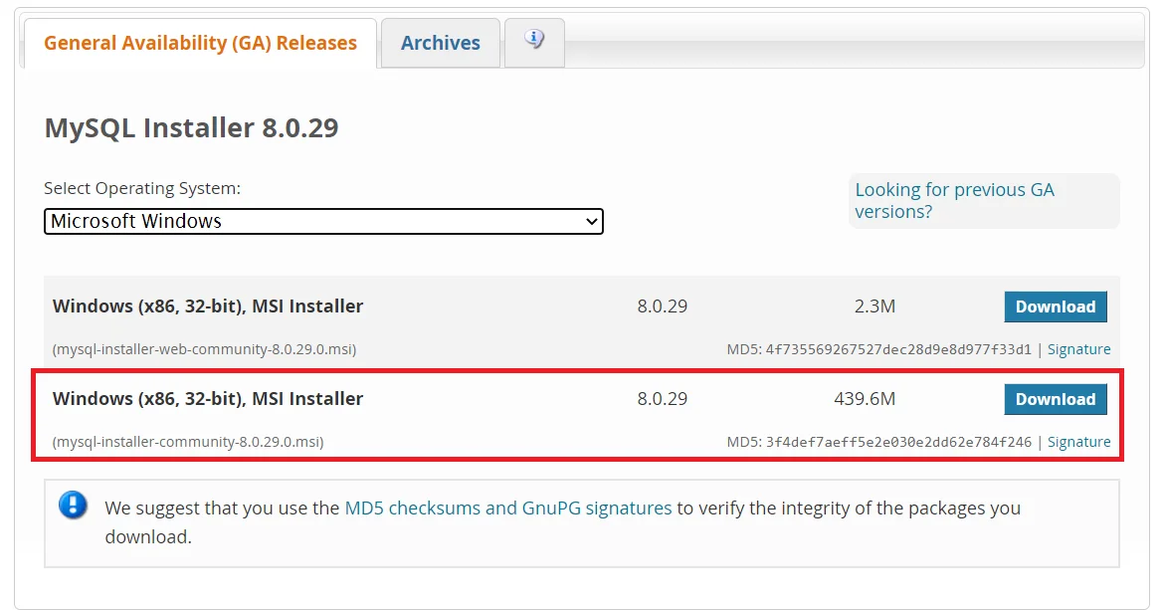This screenshot has height=610, width=1165.
Task: Select the General Availability (GA) Releases tab
Action: (x=199, y=43)
